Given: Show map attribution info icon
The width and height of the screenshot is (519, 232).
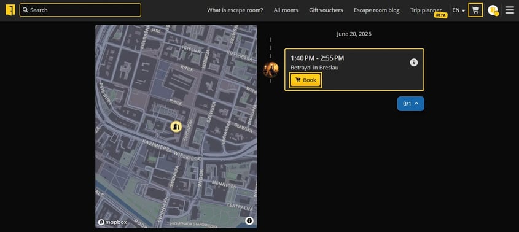Looking at the screenshot, I should coord(249,221).
